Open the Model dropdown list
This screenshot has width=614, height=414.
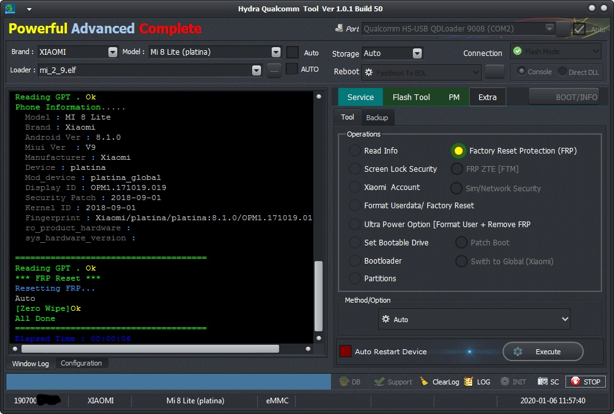275,52
